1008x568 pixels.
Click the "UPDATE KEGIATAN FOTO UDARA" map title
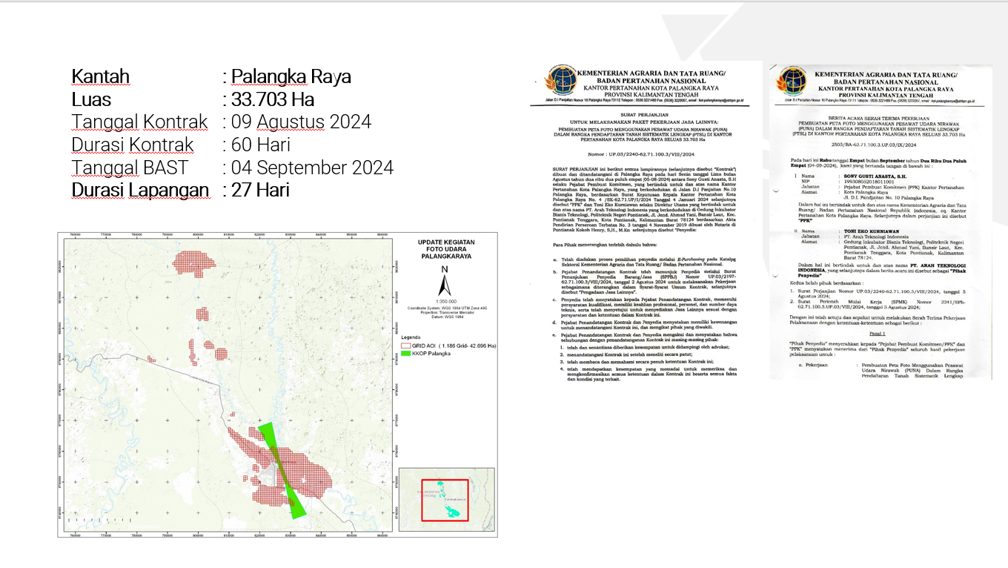446,251
